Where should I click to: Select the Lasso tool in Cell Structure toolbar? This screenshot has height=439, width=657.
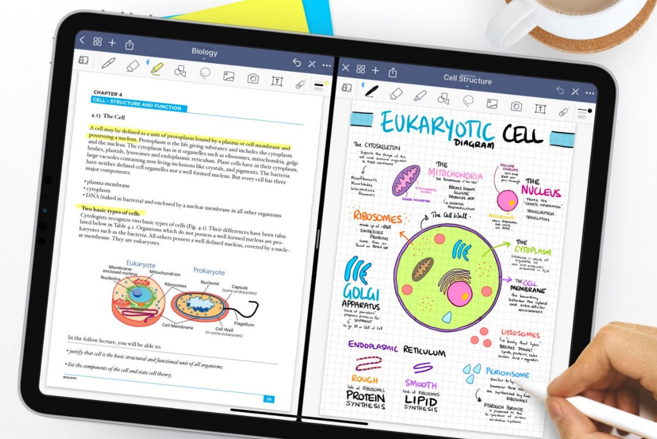[468, 101]
